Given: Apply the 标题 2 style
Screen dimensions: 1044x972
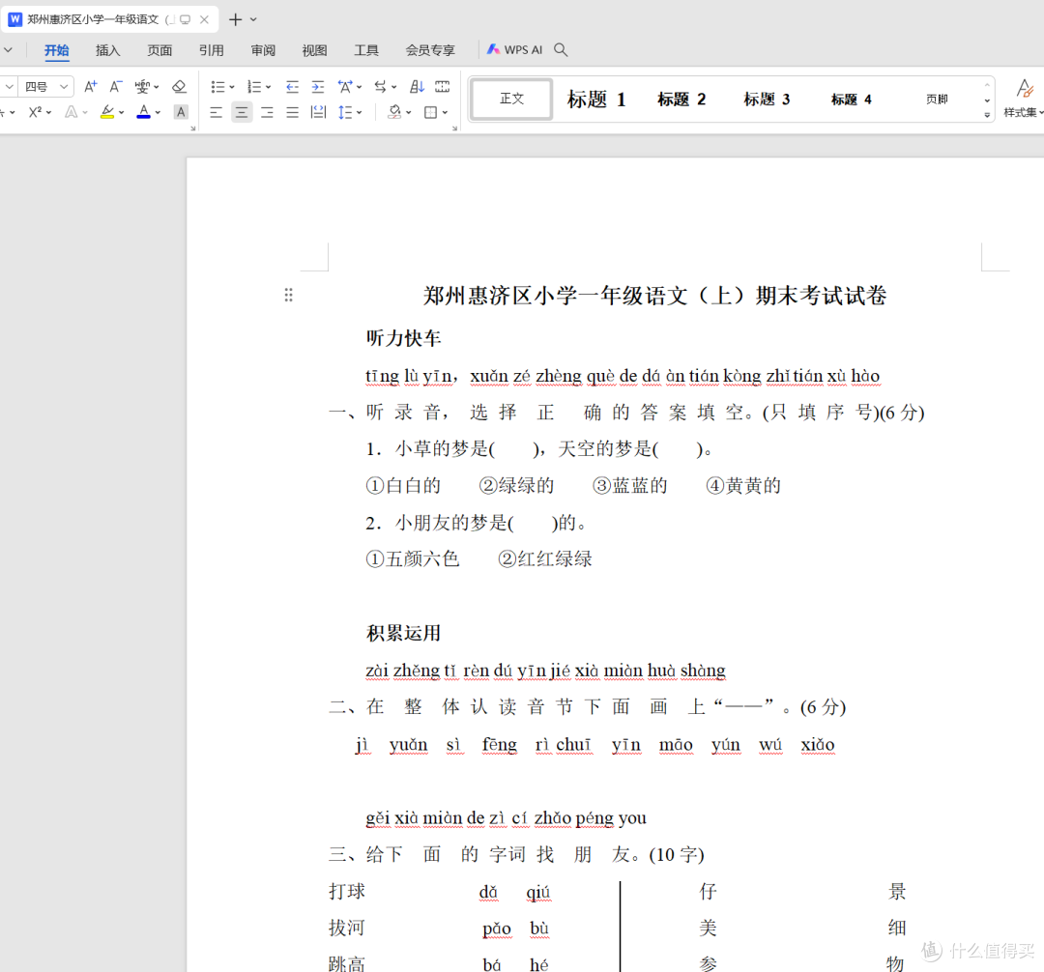Looking at the screenshot, I should pos(681,100).
